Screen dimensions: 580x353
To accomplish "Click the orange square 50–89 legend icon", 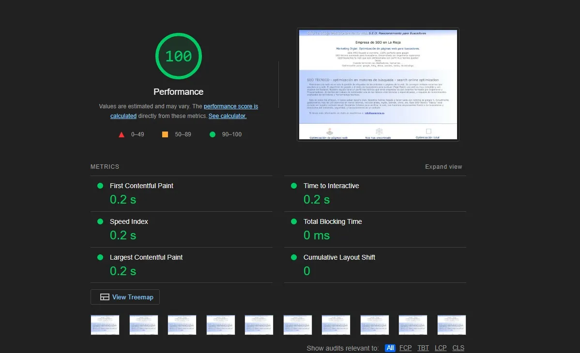I will (x=165, y=134).
